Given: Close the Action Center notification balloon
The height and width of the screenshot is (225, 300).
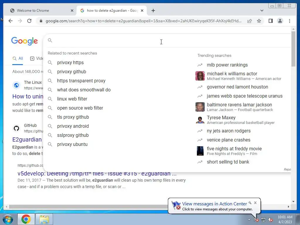Looking at the screenshot, I should (255, 203).
